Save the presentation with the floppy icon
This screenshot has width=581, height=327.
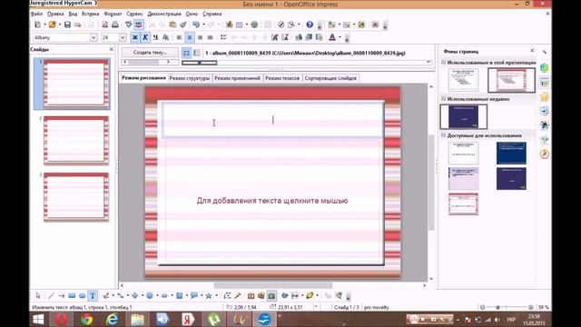67,25
